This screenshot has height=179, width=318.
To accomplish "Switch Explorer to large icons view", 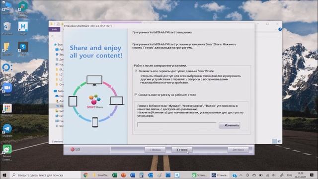I will point(279,141).
